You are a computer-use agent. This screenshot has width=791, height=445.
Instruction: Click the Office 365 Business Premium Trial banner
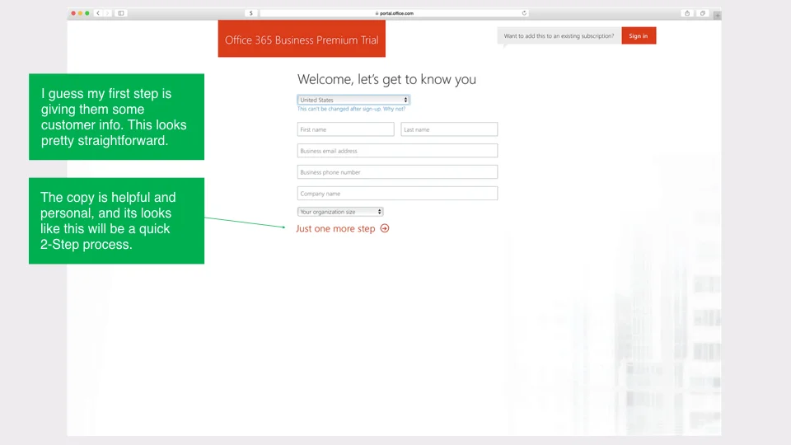point(302,39)
